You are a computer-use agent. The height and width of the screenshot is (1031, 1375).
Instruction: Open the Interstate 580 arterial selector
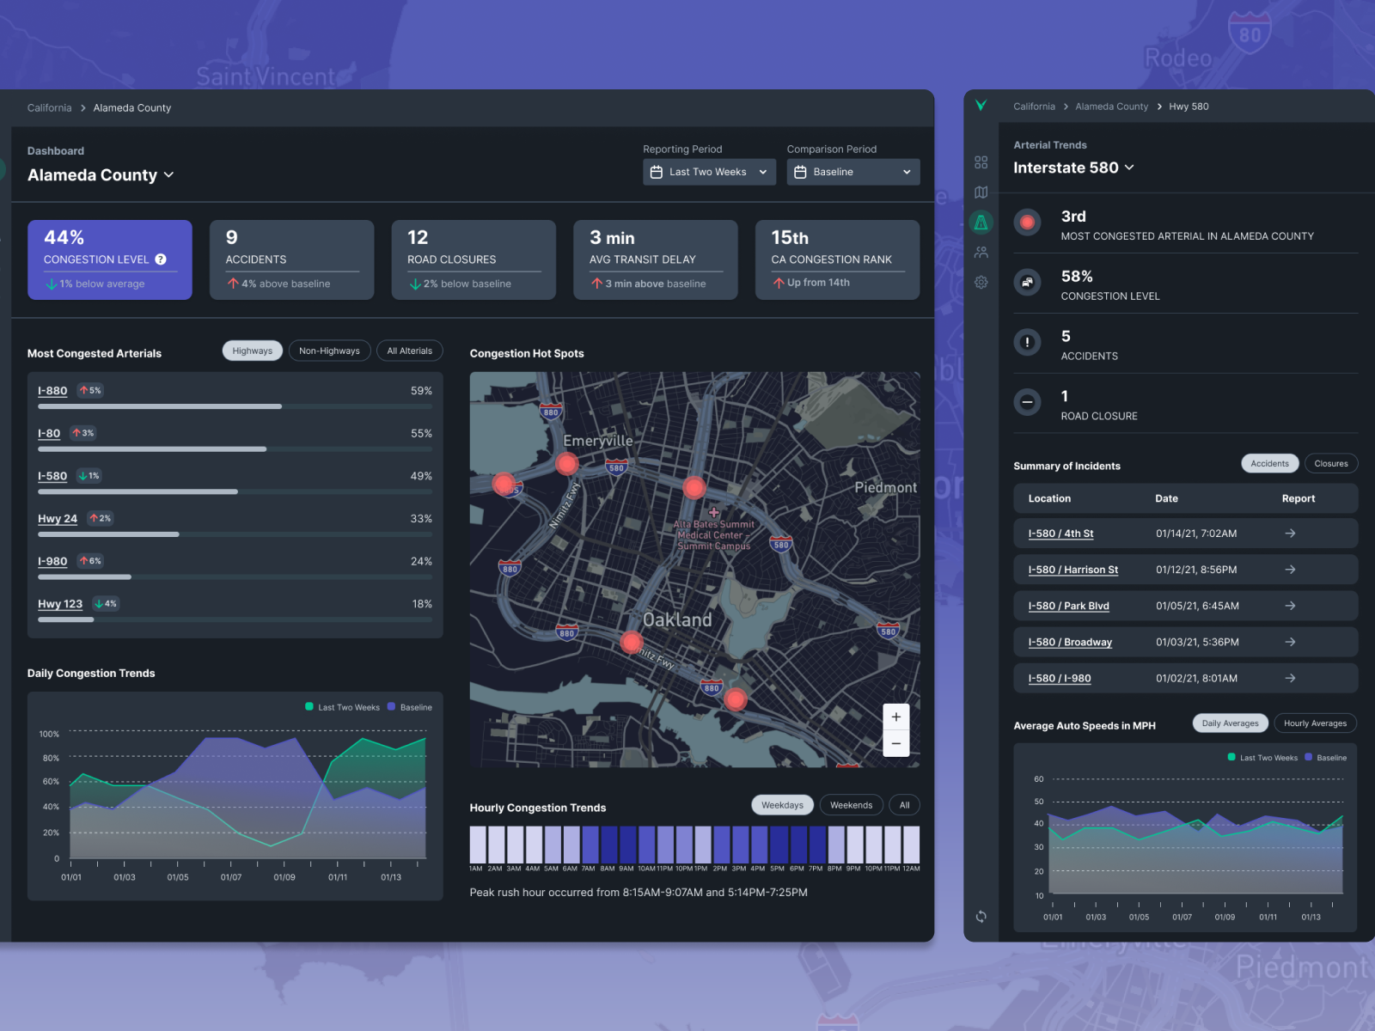pyautogui.click(x=1073, y=168)
